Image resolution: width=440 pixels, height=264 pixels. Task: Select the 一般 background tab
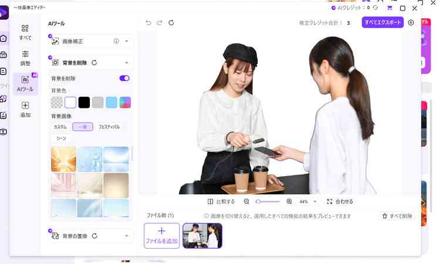pos(83,127)
